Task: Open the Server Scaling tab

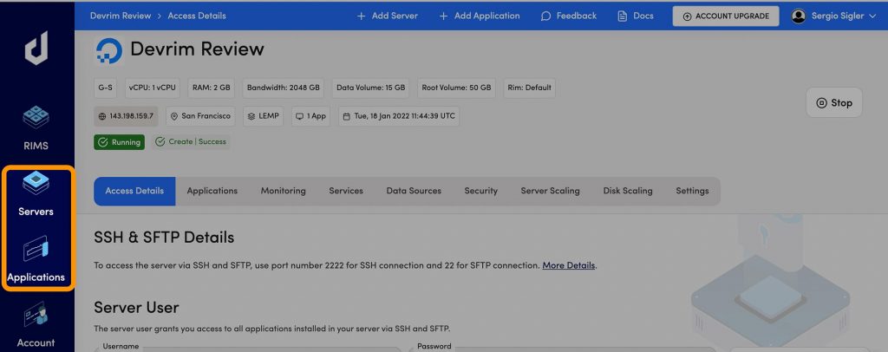Action: click(x=550, y=191)
